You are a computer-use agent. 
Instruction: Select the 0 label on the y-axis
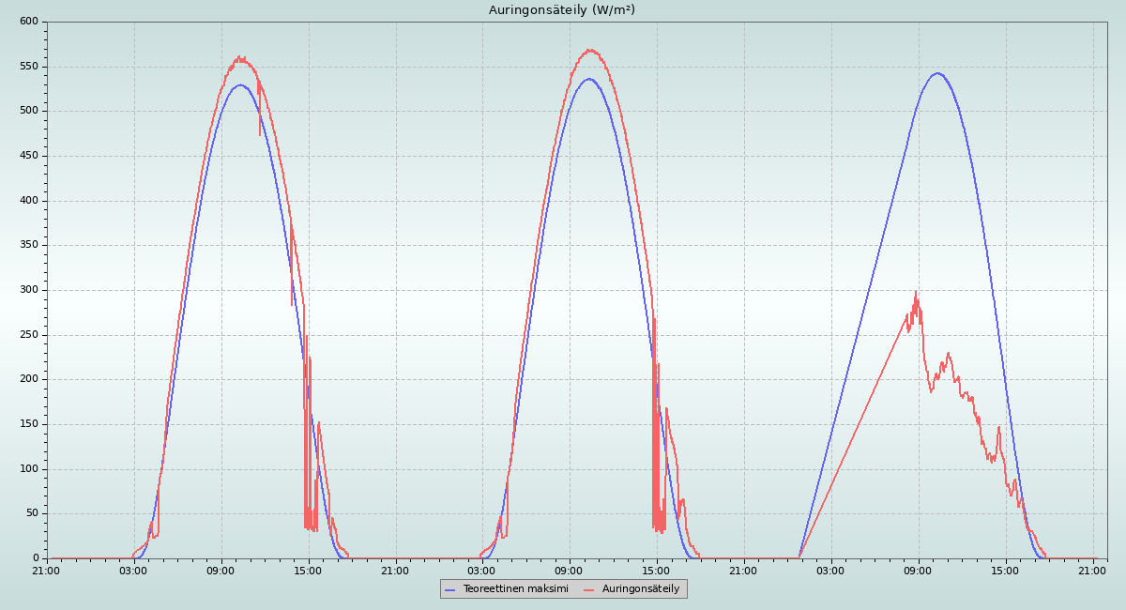[36, 558]
